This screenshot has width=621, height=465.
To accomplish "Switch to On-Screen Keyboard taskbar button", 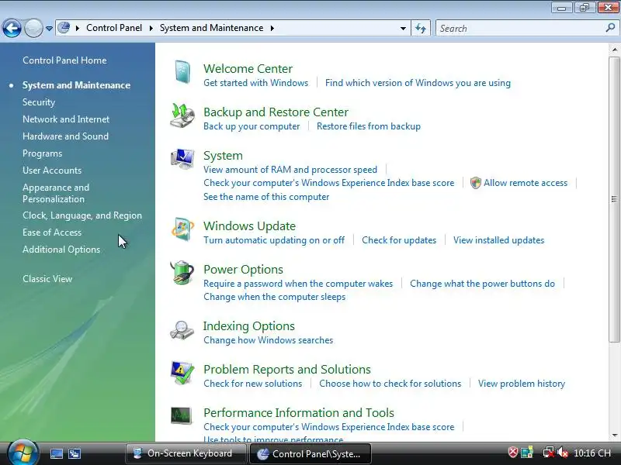I will [186, 453].
